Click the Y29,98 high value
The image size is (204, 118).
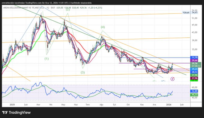(67, 8)
